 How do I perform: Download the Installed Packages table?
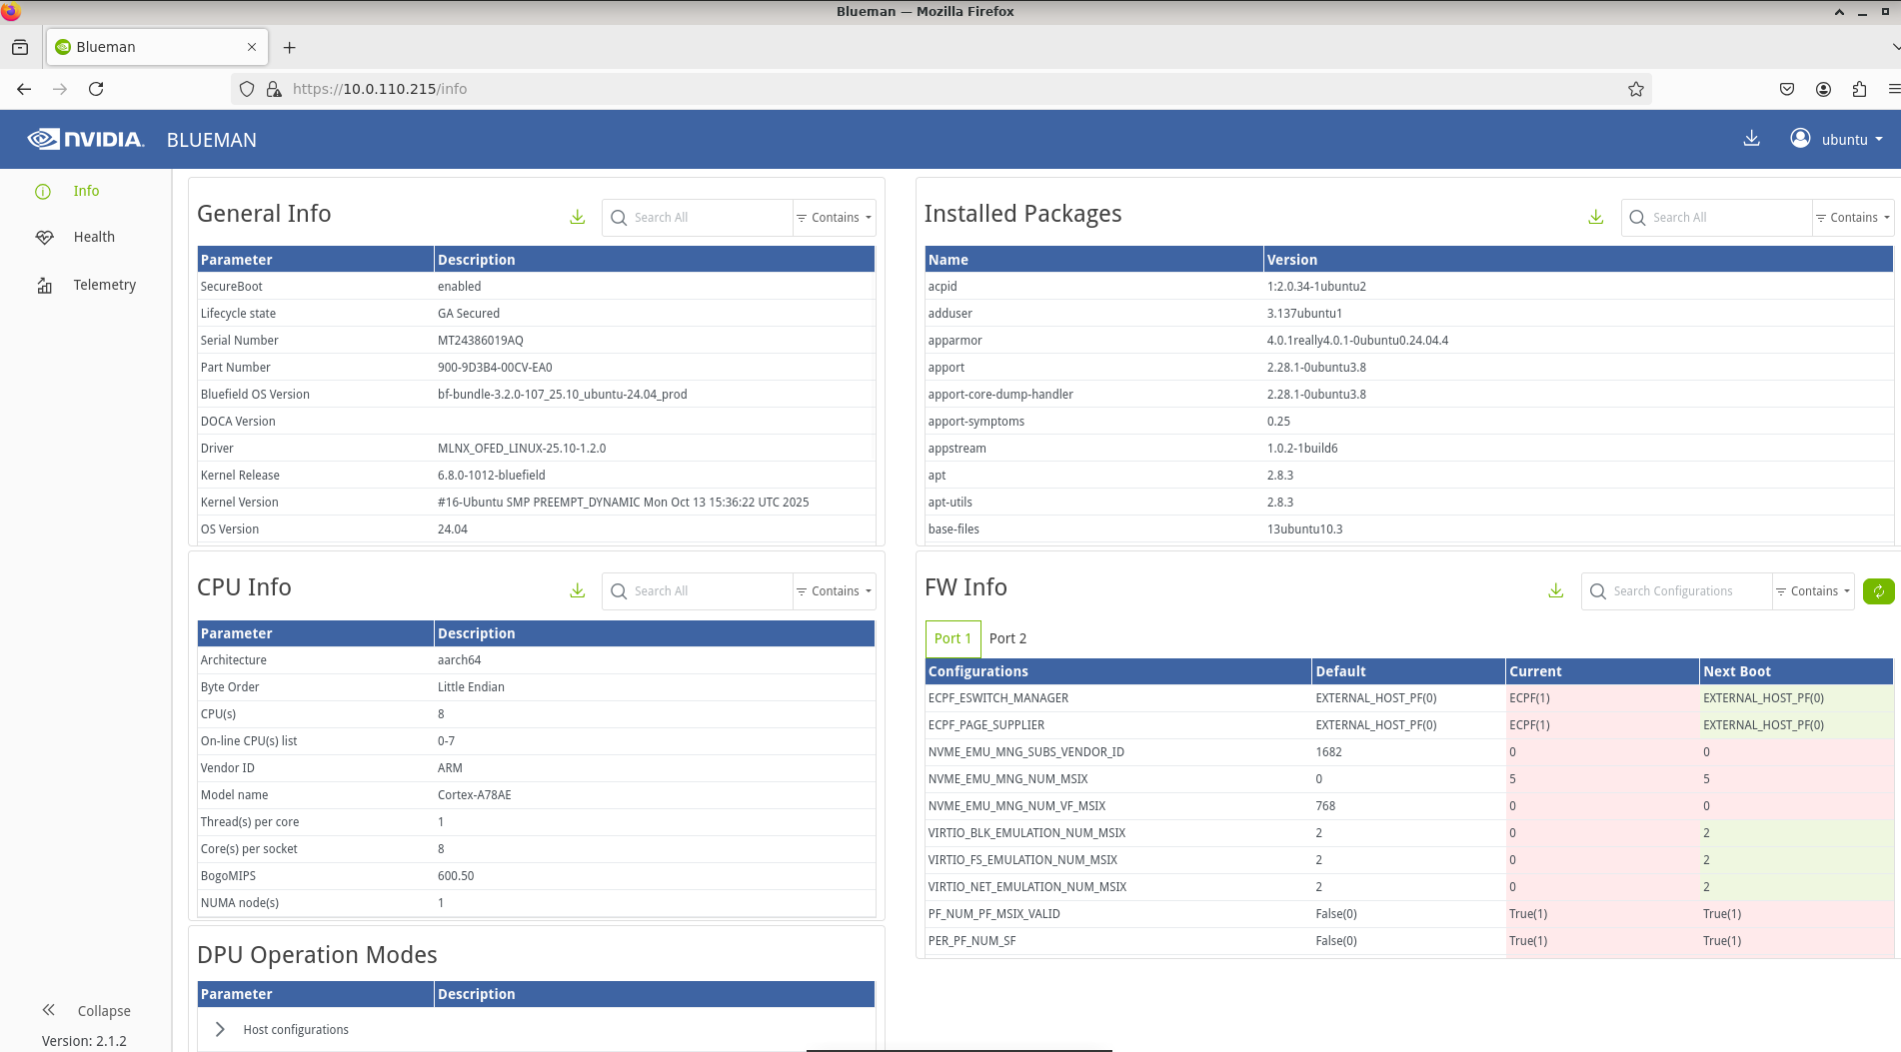point(1596,217)
